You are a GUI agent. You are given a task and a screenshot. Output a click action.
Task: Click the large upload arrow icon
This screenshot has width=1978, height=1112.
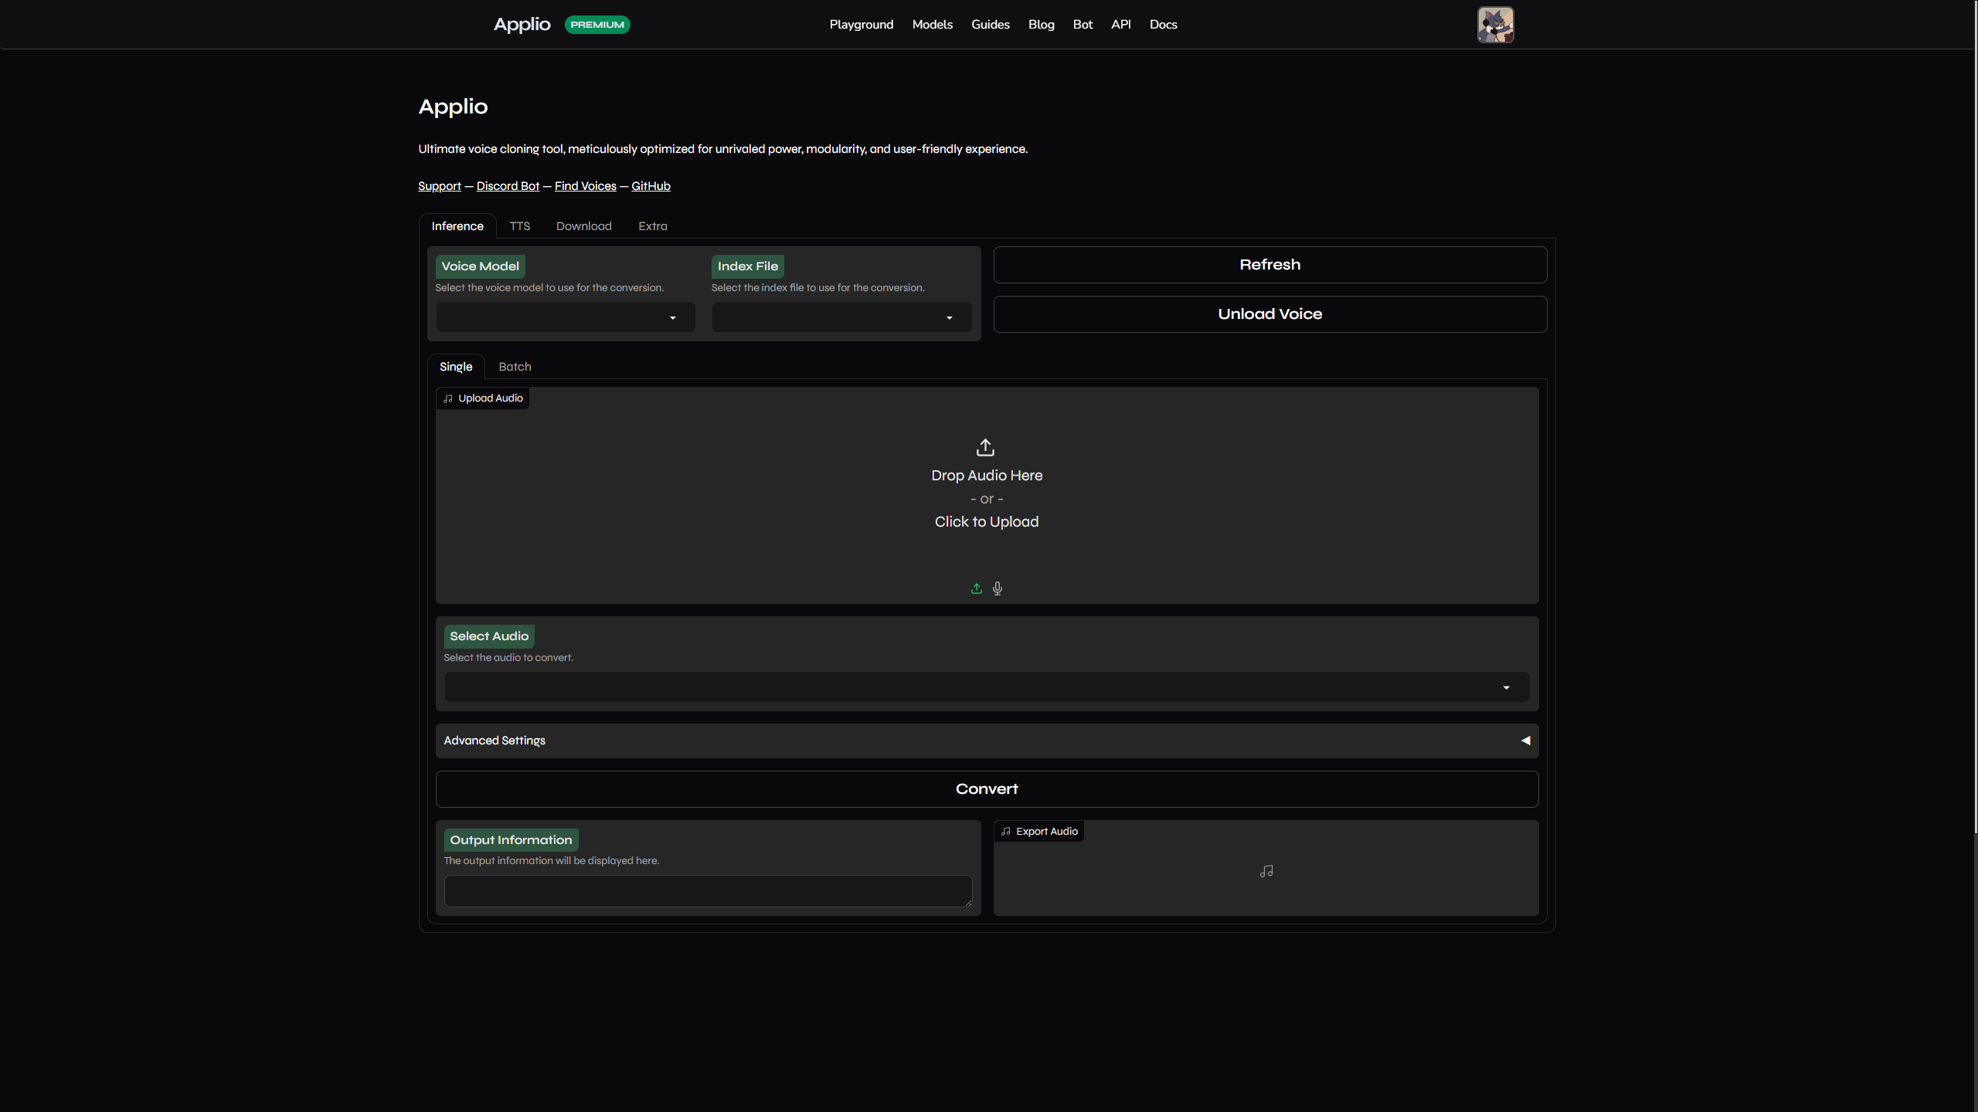pyautogui.click(x=985, y=447)
